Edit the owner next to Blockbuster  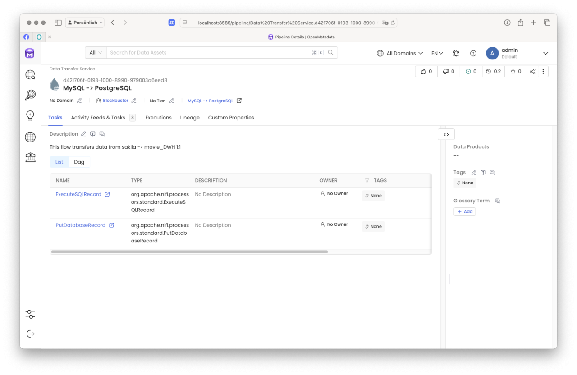(134, 101)
